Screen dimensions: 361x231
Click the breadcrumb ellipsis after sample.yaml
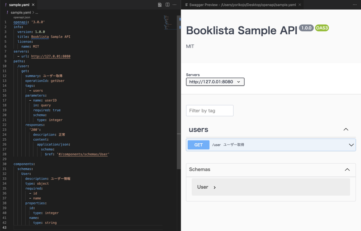37,13
